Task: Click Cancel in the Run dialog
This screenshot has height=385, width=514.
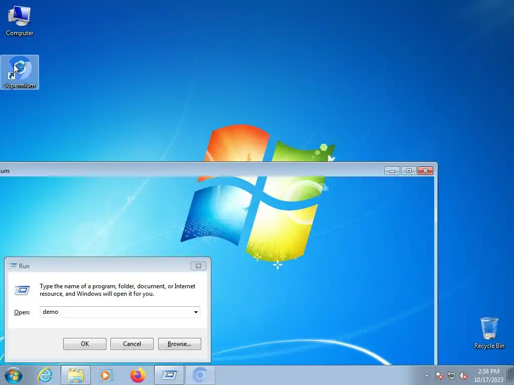Action: (x=132, y=344)
